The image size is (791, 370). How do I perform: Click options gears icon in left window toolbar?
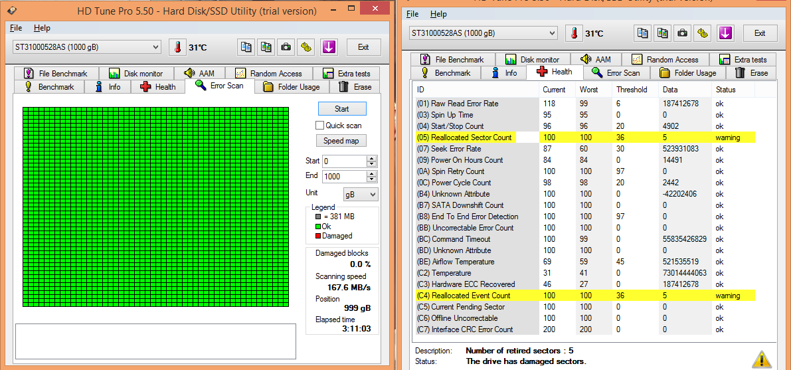tap(306, 47)
